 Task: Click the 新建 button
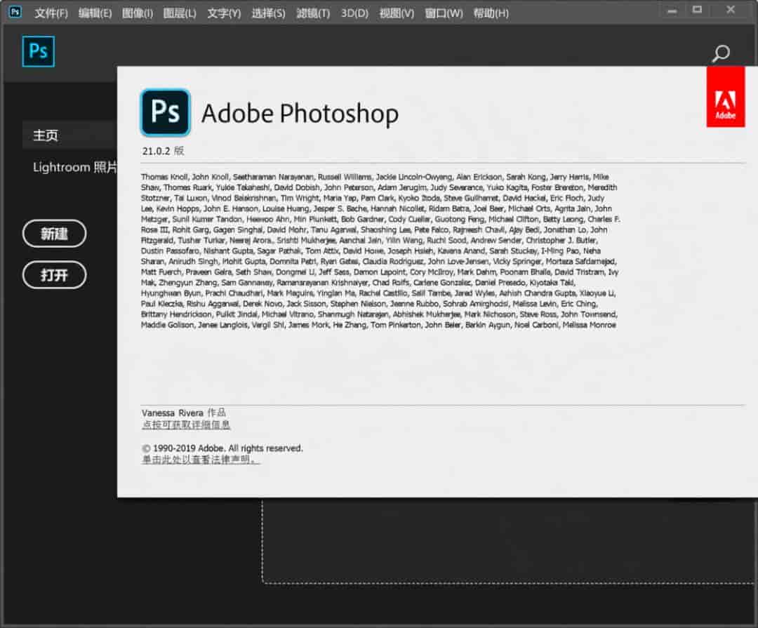tap(54, 234)
